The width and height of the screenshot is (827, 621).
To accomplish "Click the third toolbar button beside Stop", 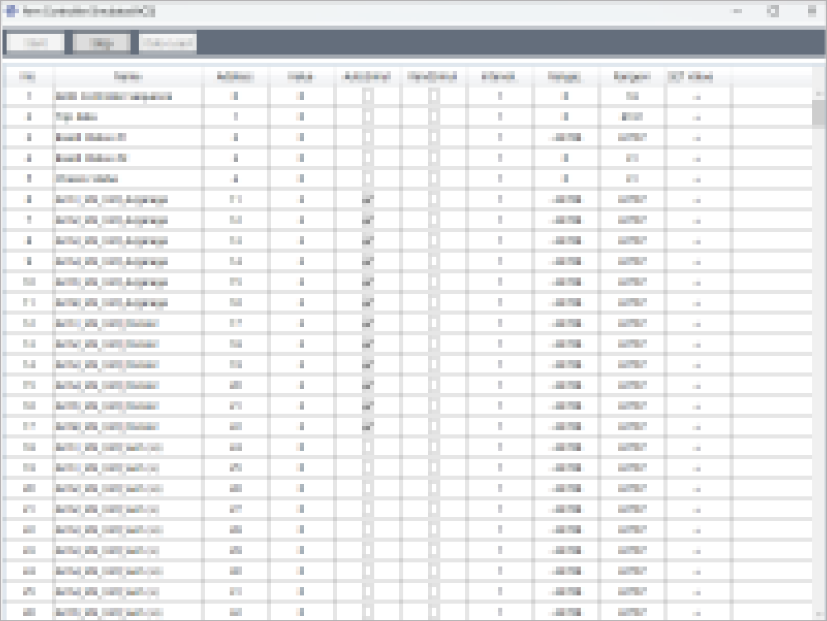I will pos(168,43).
